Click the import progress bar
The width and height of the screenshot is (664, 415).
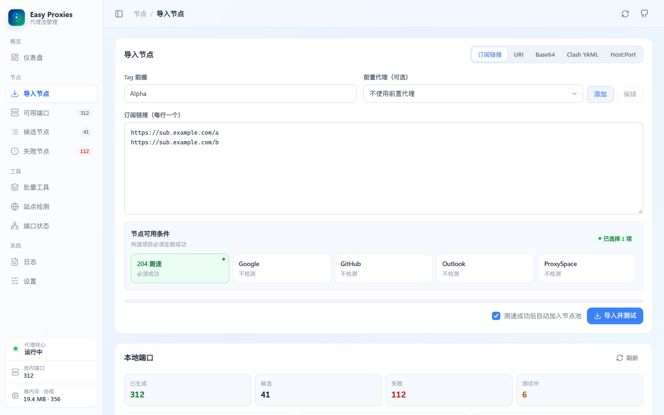click(384, 301)
